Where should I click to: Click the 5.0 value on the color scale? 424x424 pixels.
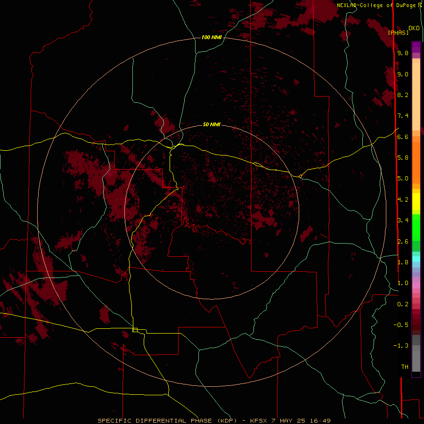coord(403,179)
